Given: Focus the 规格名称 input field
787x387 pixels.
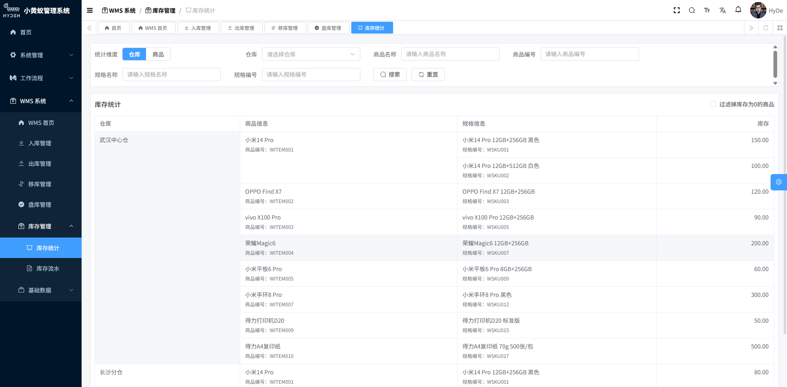Looking at the screenshot, I should pyautogui.click(x=171, y=75).
